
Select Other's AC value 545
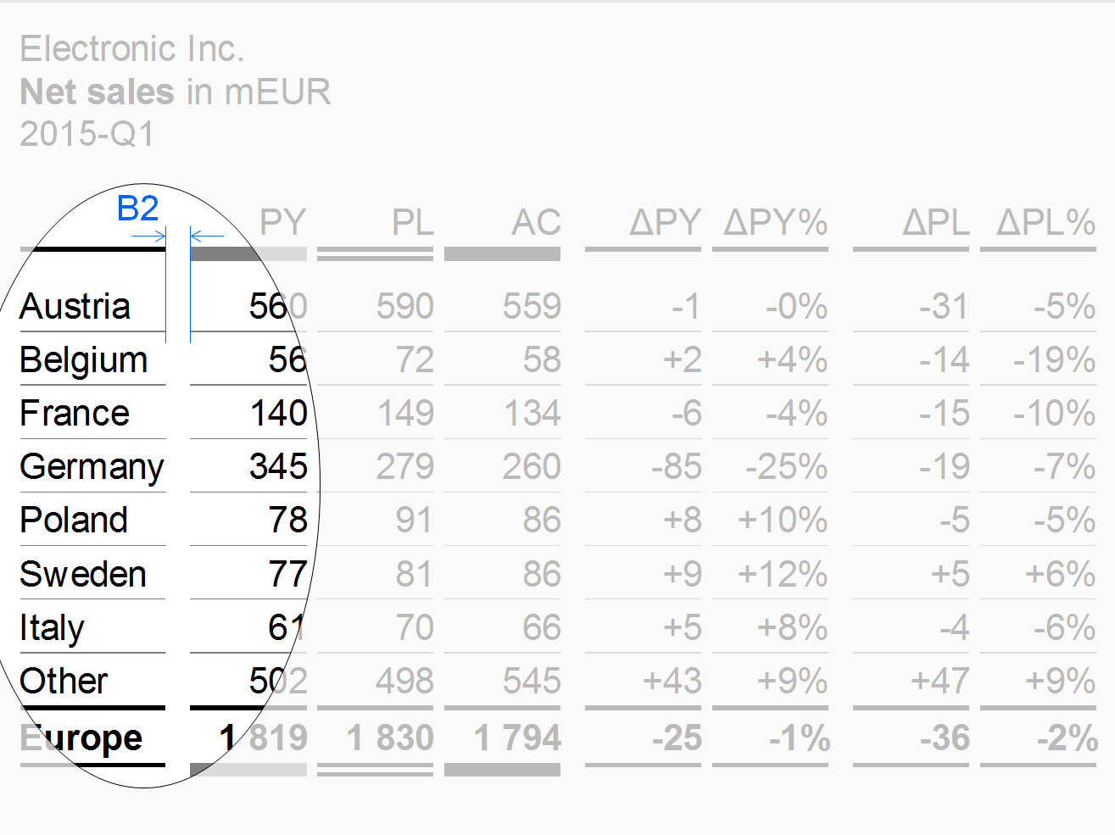click(x=532, y=681)
